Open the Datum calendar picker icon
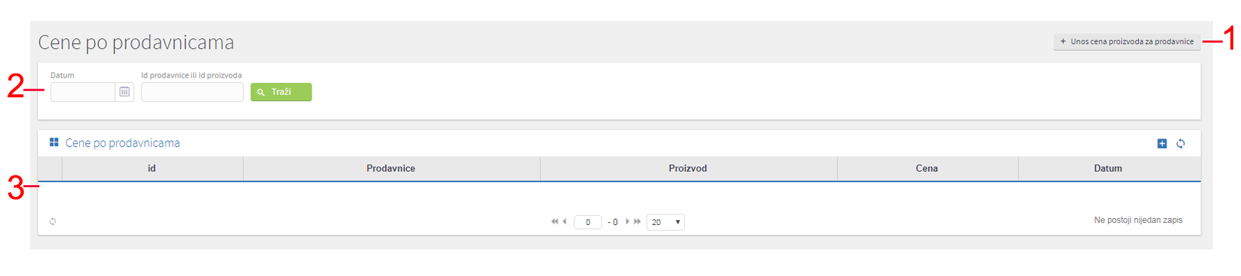 (x=125, y=92)
